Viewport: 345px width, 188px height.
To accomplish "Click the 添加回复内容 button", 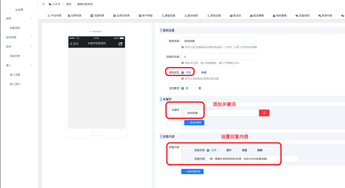I will click(x=192, y=171).
